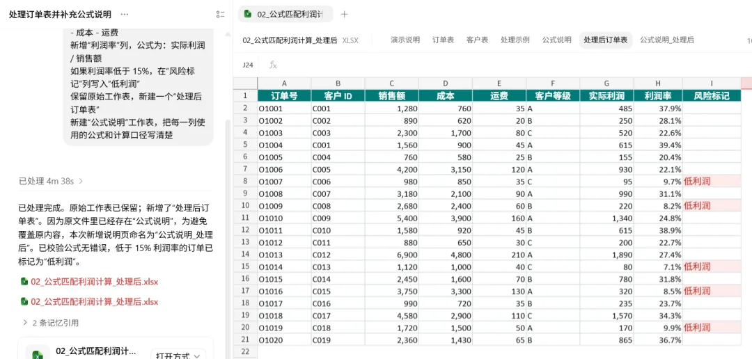Select profit cell 1,570
This screenshot has width=752, height=359.
click(606, 315)
